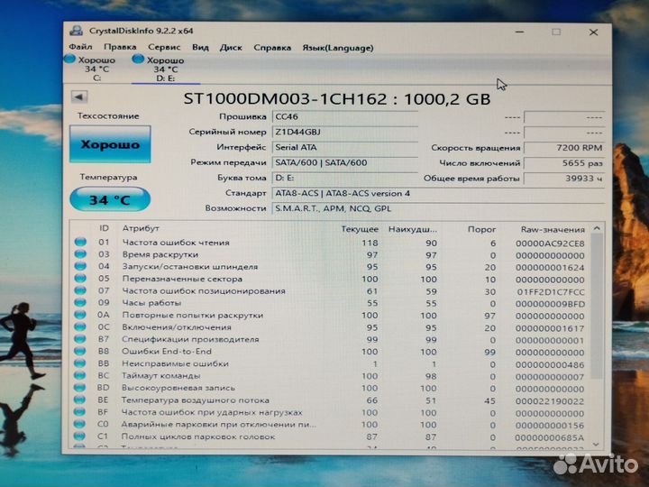The width and height of the screenshot is (649, 487).
Task: Click the previous disk arrow button
Action: click(78, 97)
